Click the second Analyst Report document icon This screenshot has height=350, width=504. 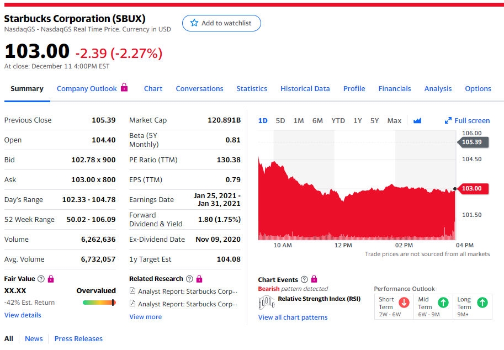132,303
